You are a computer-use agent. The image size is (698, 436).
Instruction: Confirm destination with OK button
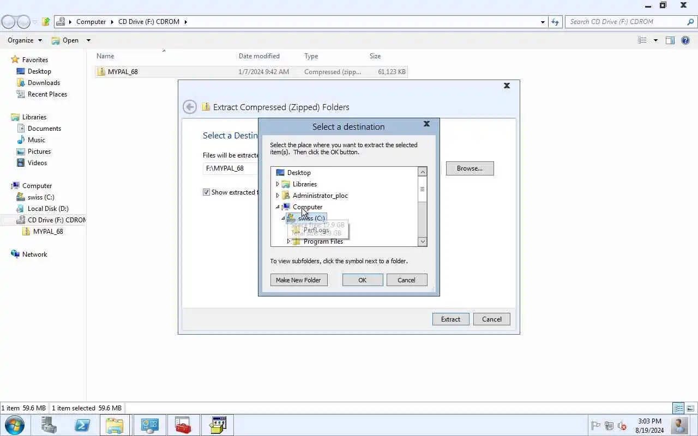pyautogui.click(x=363, y=280)
